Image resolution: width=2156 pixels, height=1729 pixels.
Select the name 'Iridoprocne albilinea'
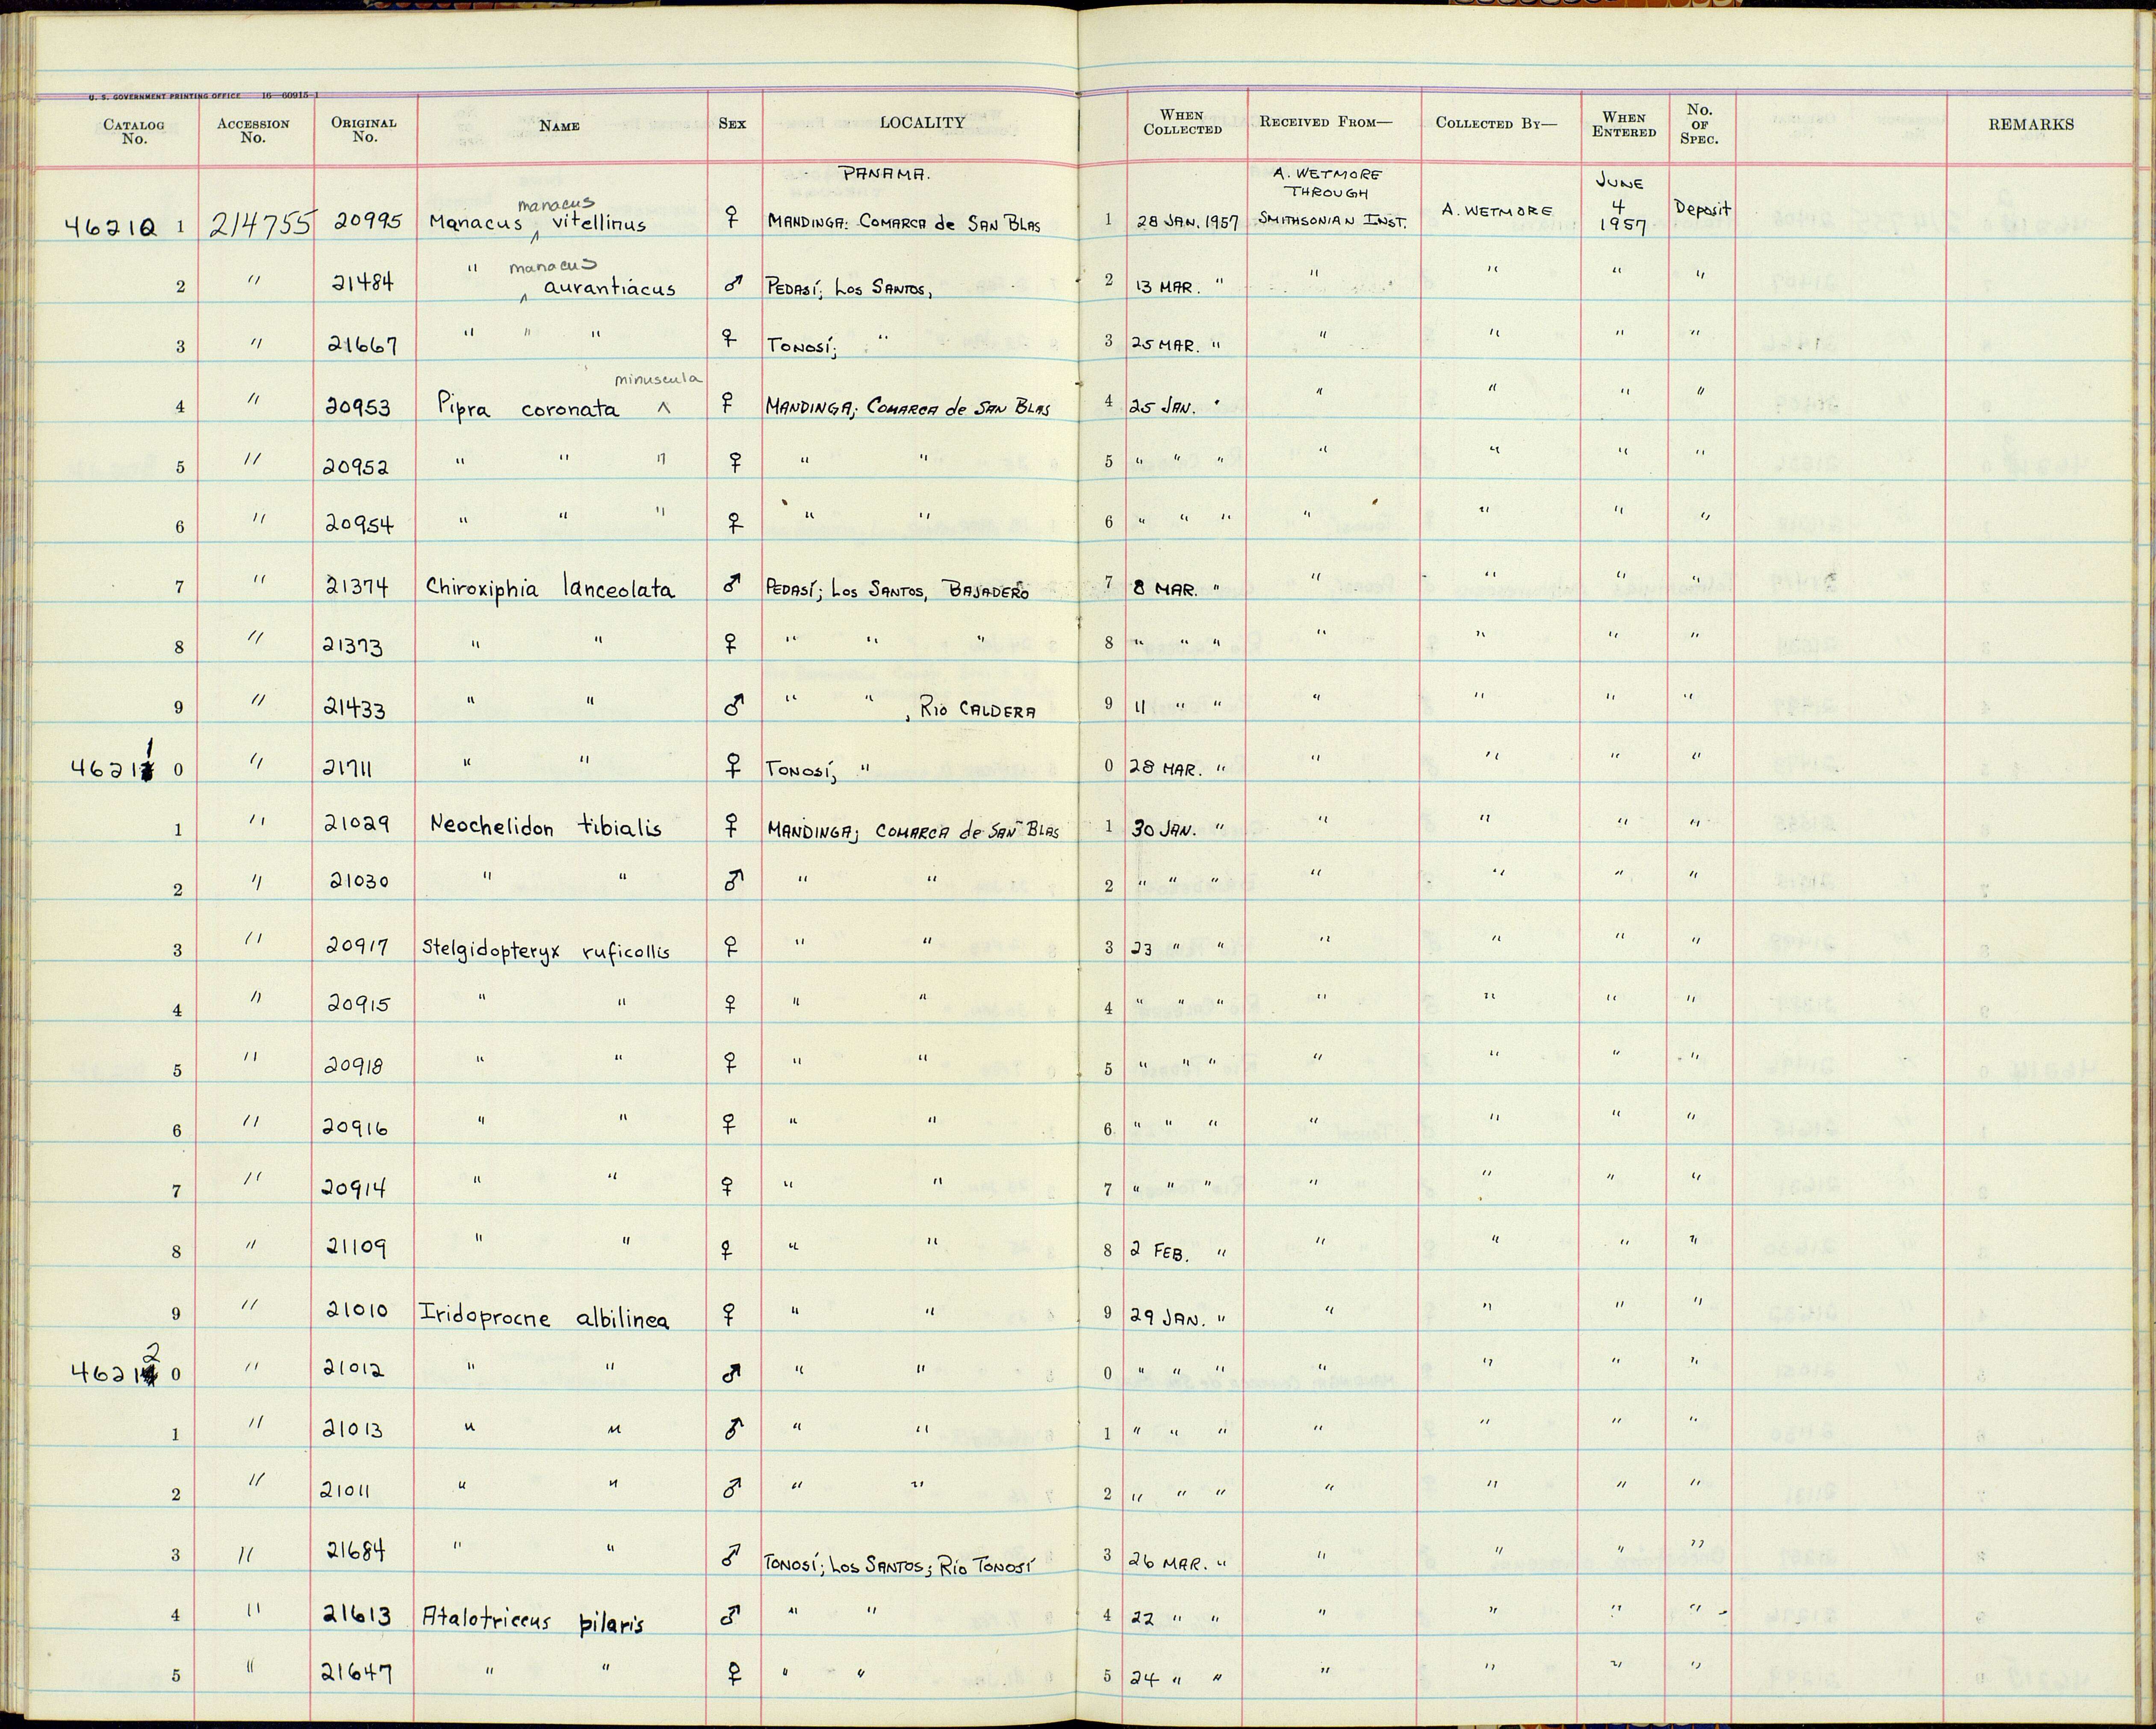tap(544, 1318)
